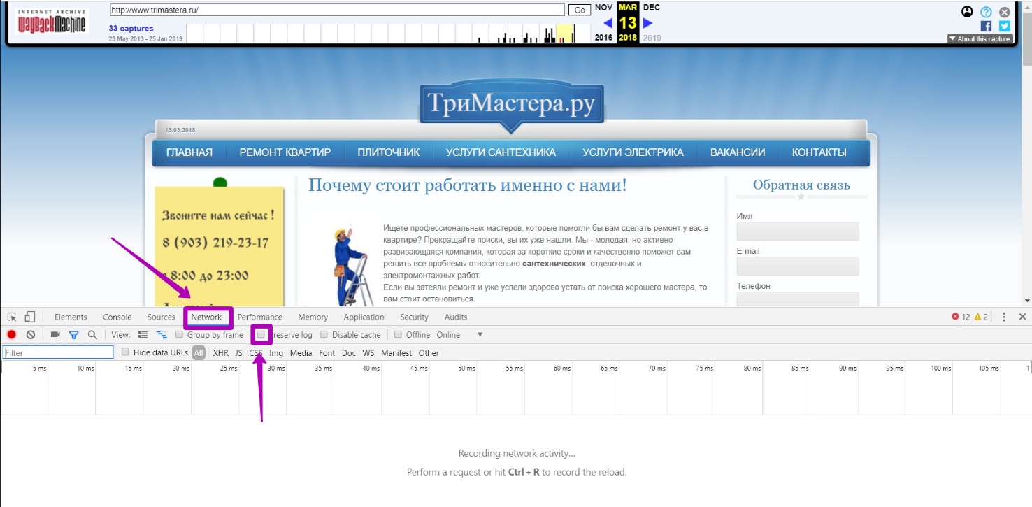Viewport: 1032px width, 507px height.
Task: Switch to the Elements tab
Action: click(x=71, y=317)
